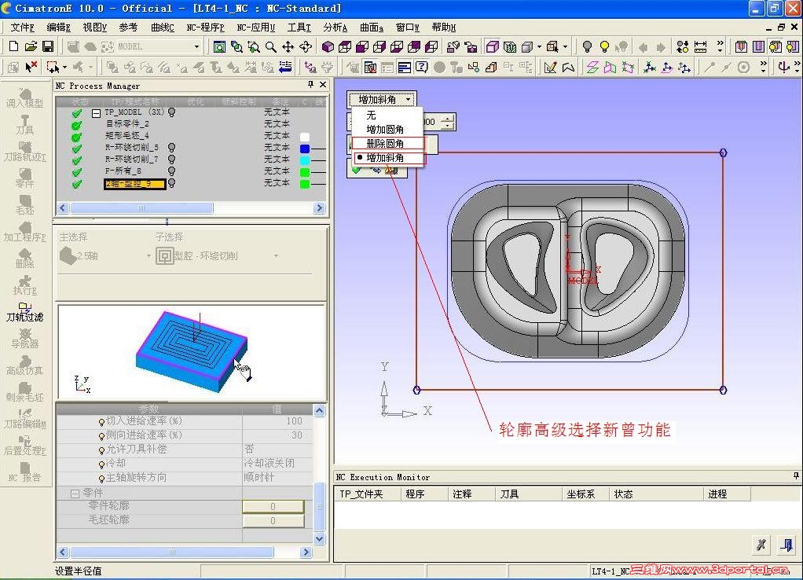803x580 pixels.
Task: Click the blue lines with arrow toolbar icon
Action: [285, 67]
